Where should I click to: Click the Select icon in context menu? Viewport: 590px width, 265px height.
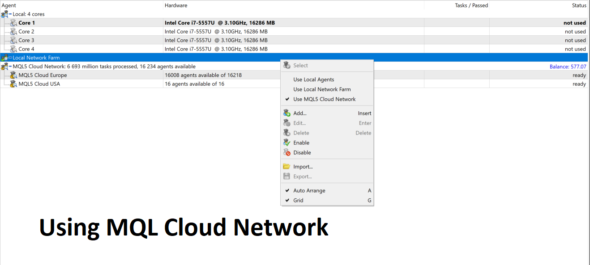coord(287,65)
